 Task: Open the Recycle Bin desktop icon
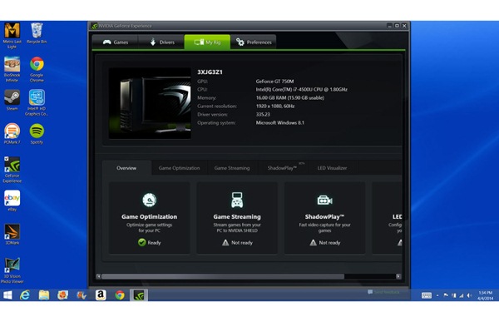(x=37, y=33)
